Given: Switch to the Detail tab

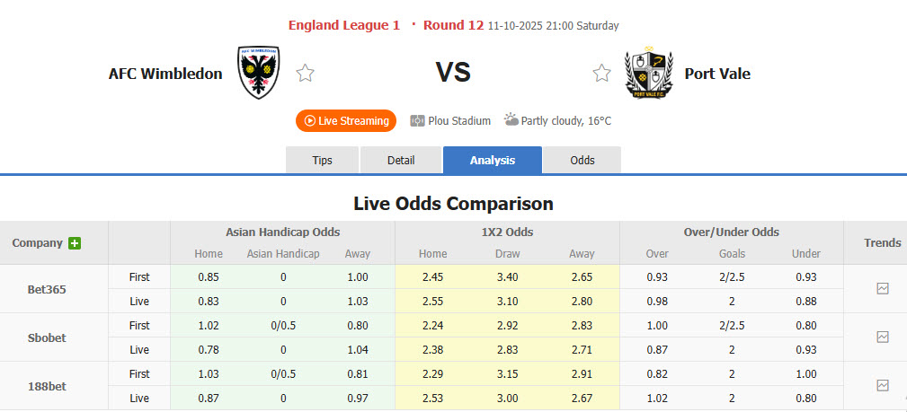Looking at the screenshot, I should click(401, 161).
